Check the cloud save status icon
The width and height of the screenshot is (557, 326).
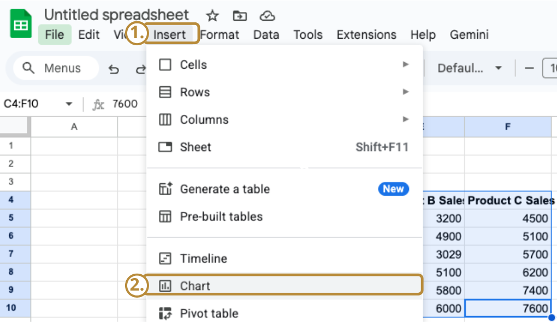pyautogui.click(x=267, y=15)
